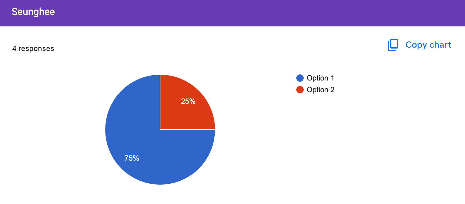Click the pie chart's center point

[160, 130]
